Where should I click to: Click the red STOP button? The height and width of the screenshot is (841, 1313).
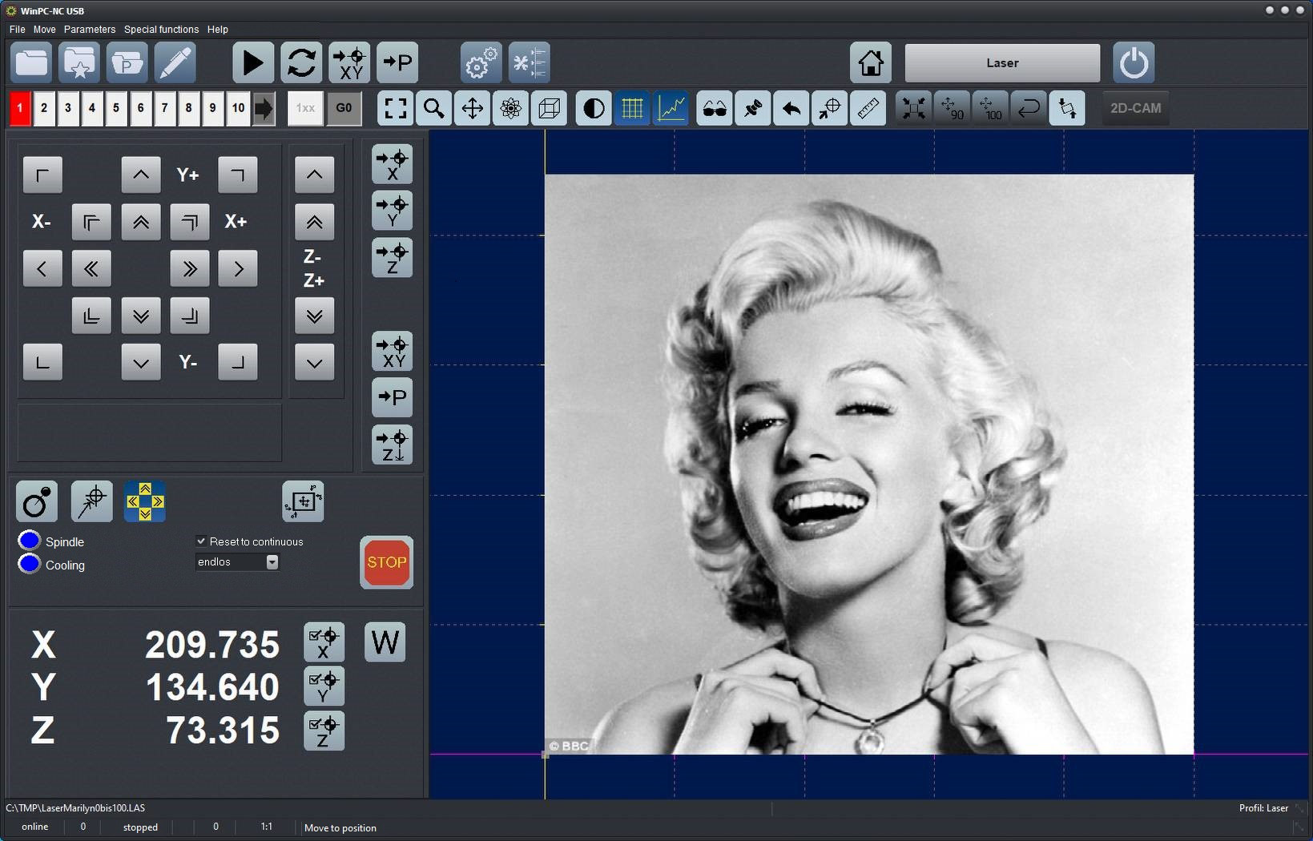[x=386, y=562]
